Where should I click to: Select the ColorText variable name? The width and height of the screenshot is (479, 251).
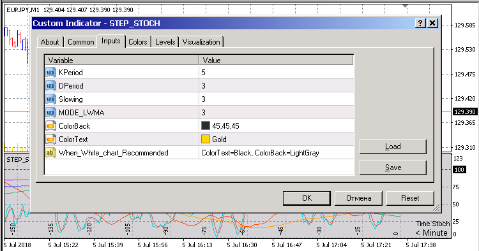73,140
